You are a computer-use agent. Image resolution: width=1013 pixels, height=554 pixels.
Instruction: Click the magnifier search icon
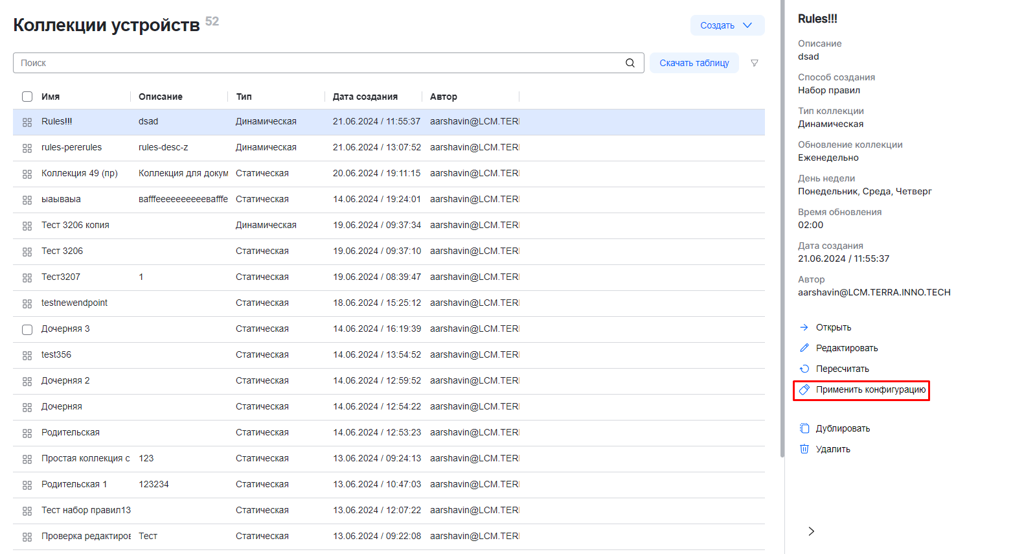point(630,63)
